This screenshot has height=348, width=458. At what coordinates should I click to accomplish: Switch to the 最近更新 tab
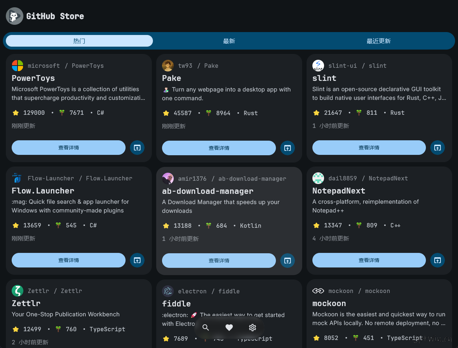378,41
